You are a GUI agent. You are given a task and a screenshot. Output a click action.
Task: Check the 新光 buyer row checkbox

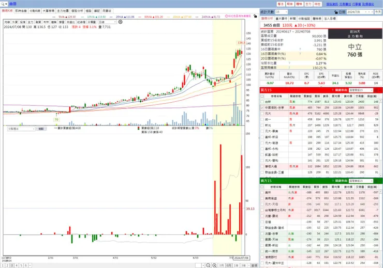tap(262, 125)
